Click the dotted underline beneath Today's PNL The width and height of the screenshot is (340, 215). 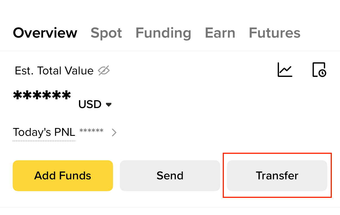pos(44,141)
